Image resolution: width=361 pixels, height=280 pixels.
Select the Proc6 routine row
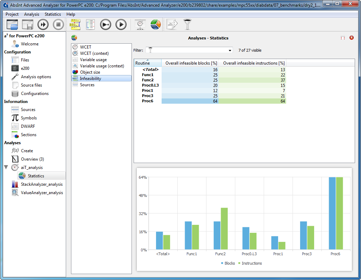click(x=210, y=101)
